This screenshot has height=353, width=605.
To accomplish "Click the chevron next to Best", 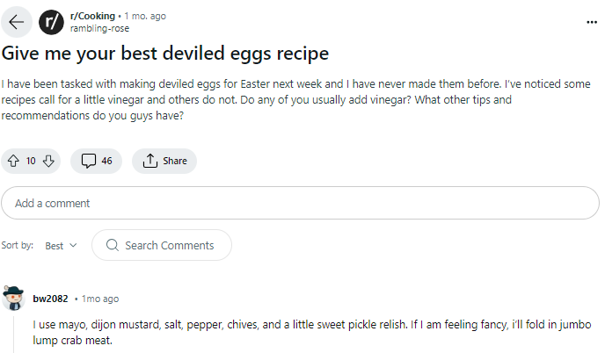I will click(x=73, y=246).
